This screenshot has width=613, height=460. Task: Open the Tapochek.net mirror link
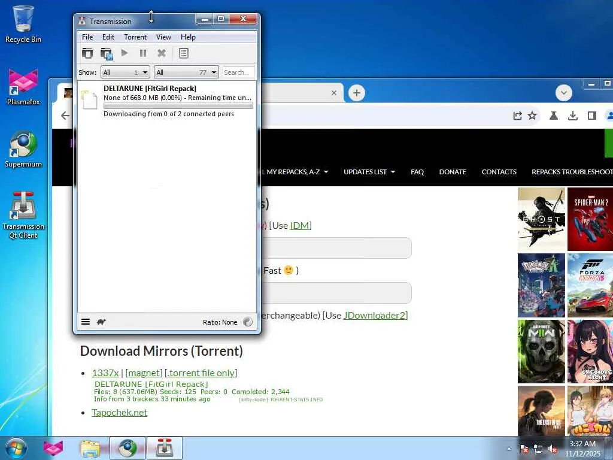click(120, 412)
